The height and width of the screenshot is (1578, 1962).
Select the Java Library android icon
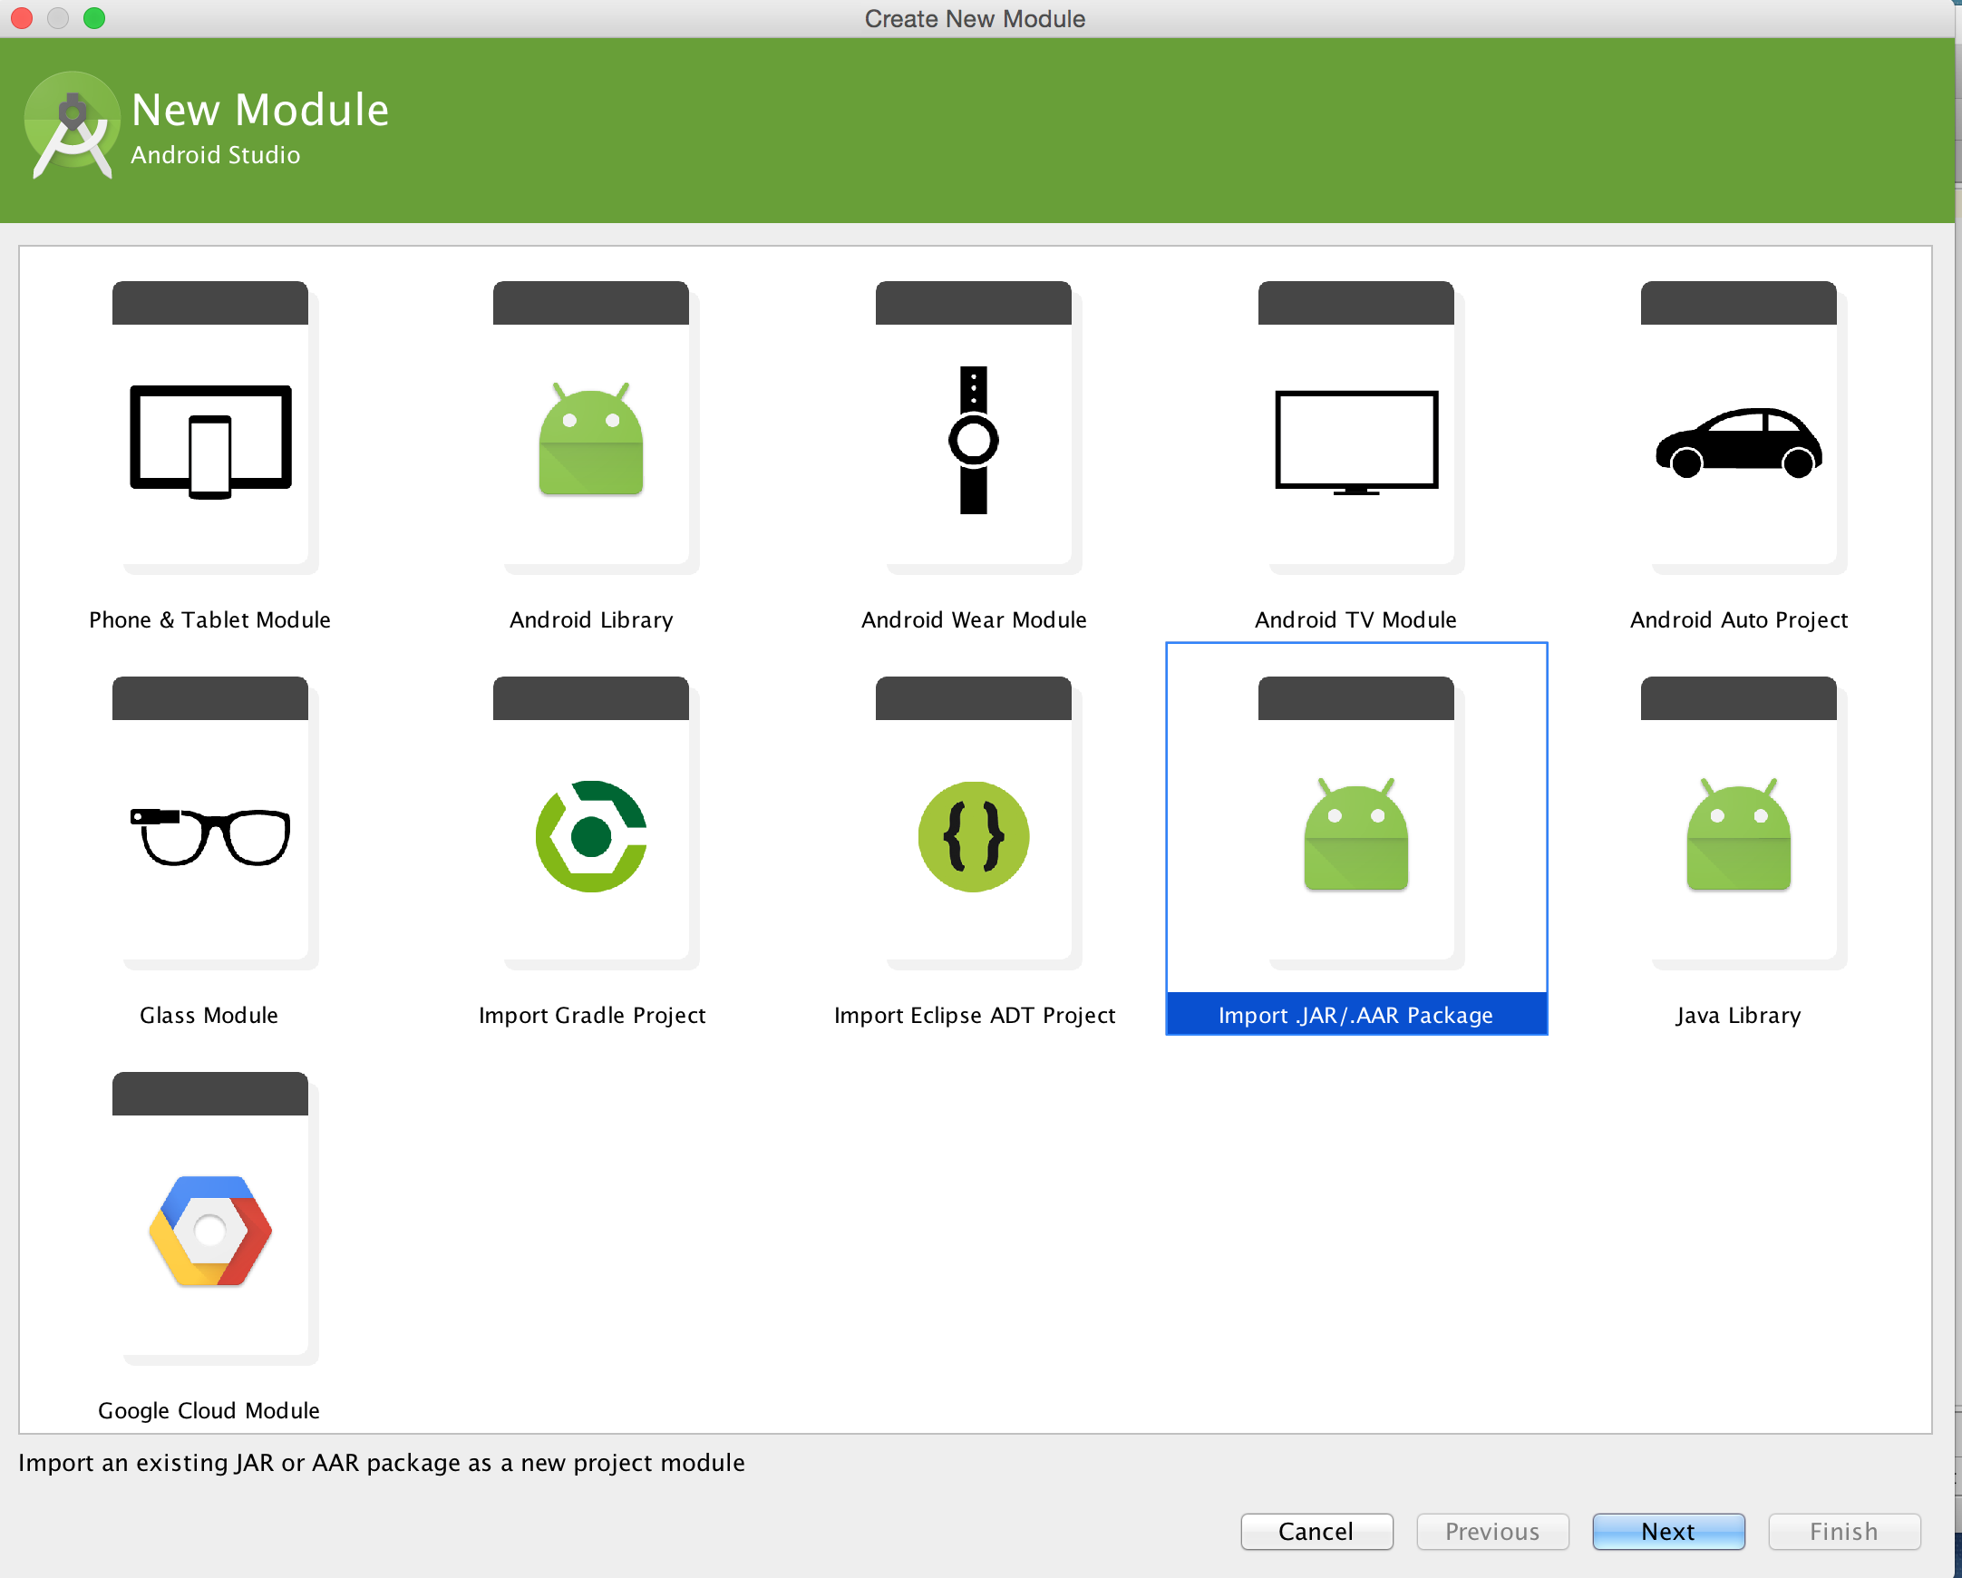click(1737, 835)
